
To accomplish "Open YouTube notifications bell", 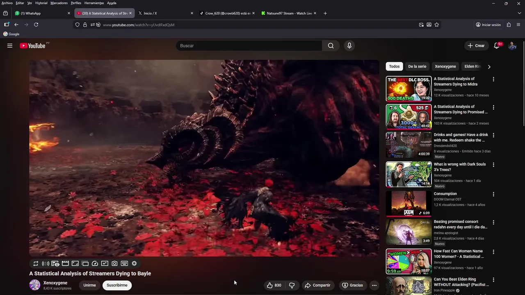I will click(497, 45).
